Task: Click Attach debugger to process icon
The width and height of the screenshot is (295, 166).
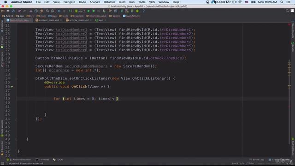Action: tap(104, 11)
